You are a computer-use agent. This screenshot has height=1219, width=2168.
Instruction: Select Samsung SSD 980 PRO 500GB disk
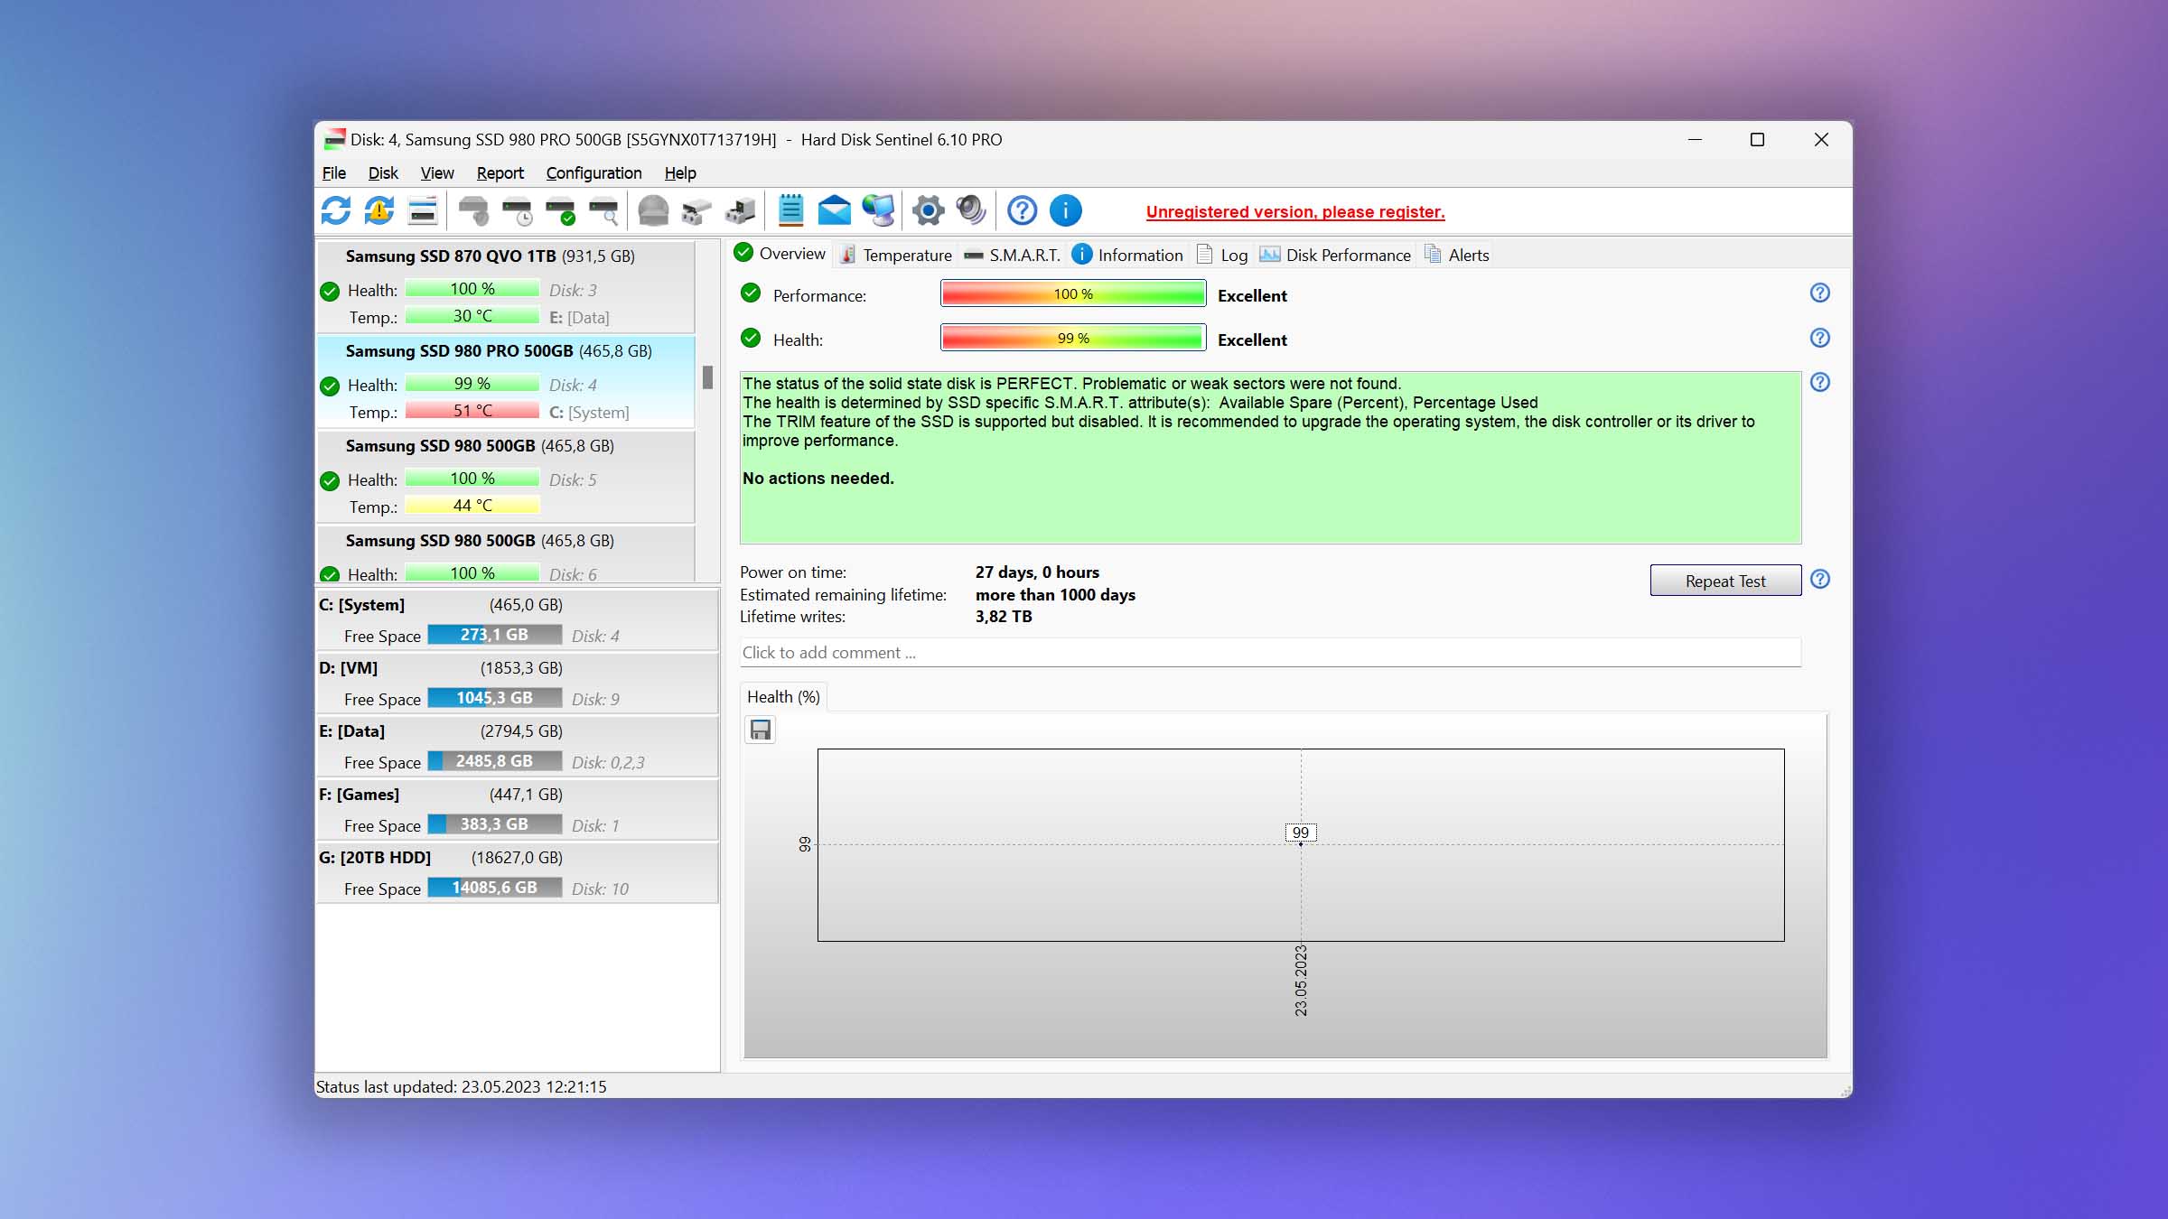[506, 381]
